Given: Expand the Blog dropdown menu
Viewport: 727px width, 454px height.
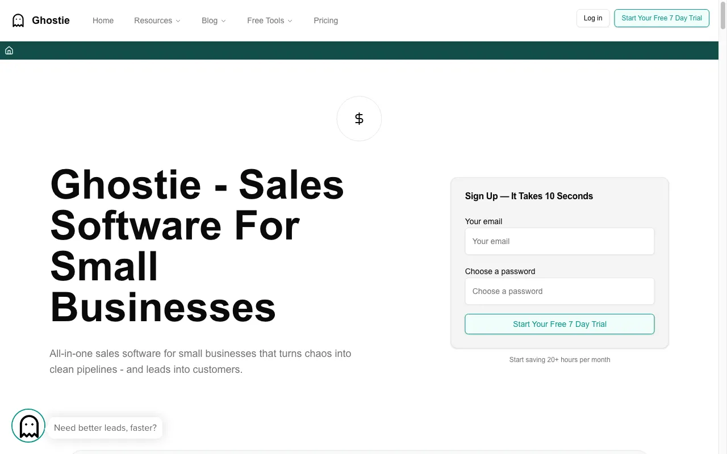Looking at the screenshot, I should click(214, 20).
